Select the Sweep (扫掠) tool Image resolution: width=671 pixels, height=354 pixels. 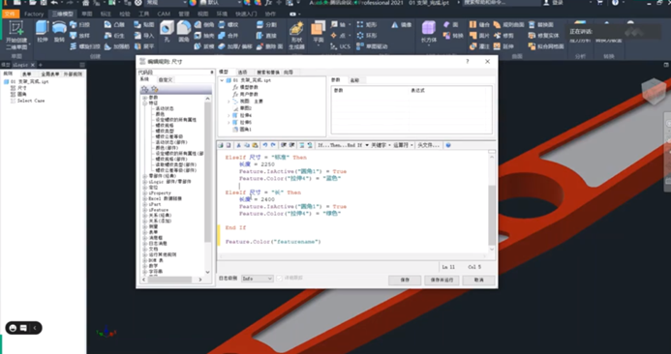[80, 25]
